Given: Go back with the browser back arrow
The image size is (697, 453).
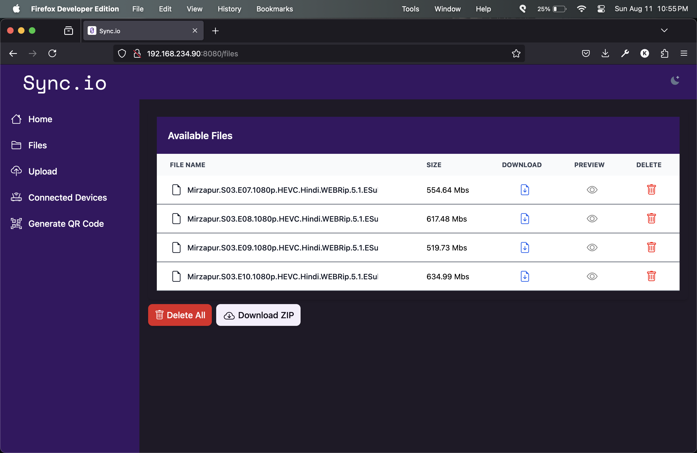Looking at the screenshot, I should pyautogui.click(x=13, y=53).
